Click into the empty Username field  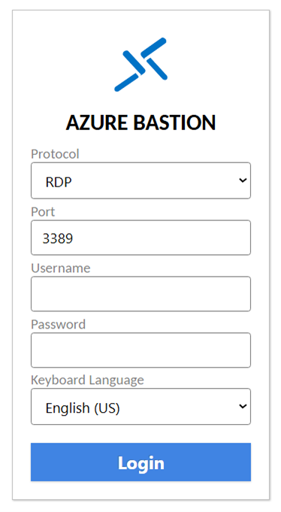140,294
